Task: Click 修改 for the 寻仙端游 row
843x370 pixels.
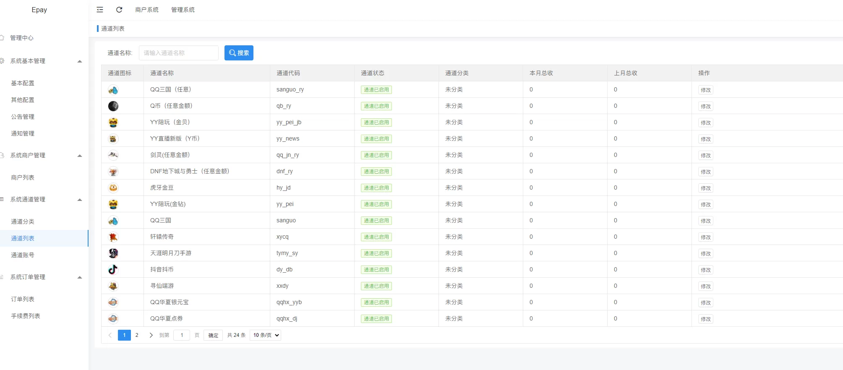Action: point(705,287)
